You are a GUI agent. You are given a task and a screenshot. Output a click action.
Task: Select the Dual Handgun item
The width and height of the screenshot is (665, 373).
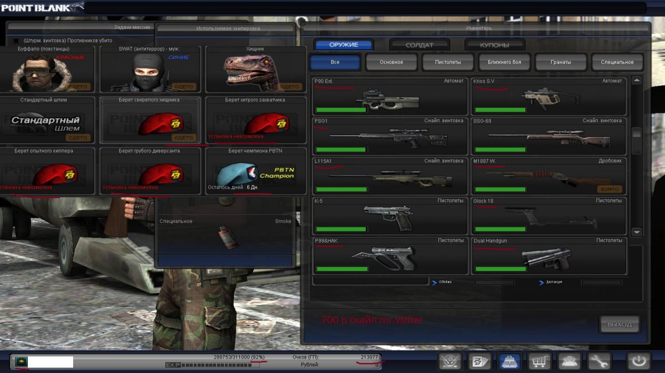(549, 256)
